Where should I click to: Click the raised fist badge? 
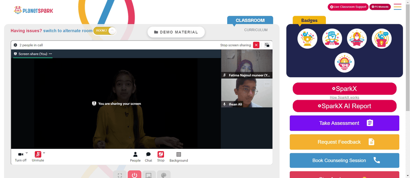332,39
